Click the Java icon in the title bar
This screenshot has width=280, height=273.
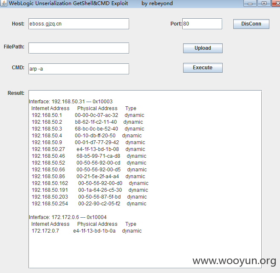point(4,3)
